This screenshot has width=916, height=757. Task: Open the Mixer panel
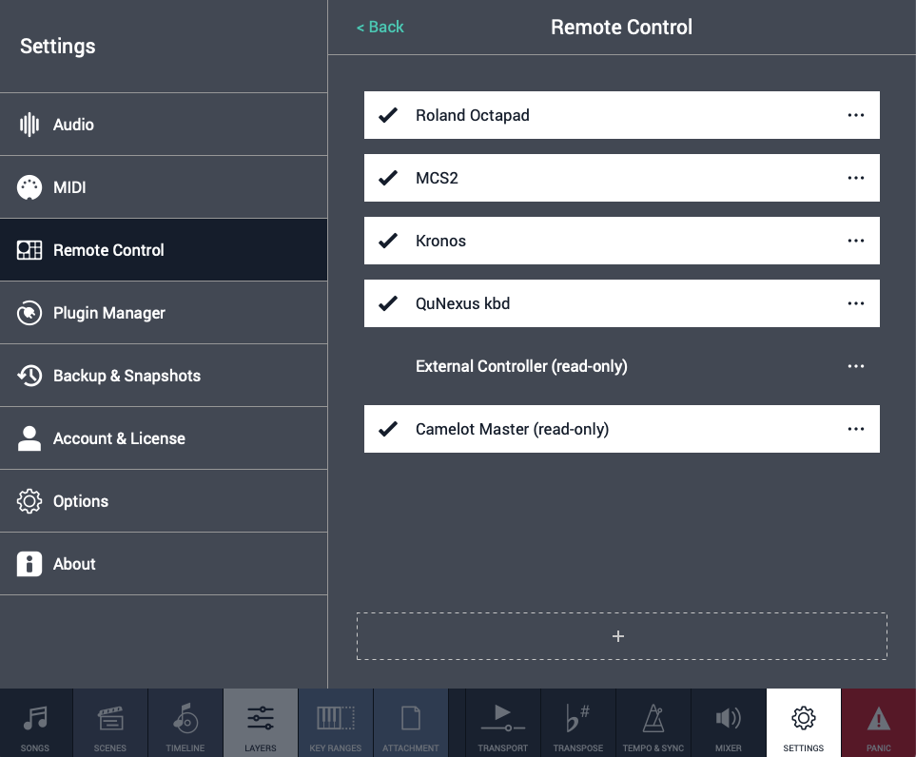pos(728,723)
